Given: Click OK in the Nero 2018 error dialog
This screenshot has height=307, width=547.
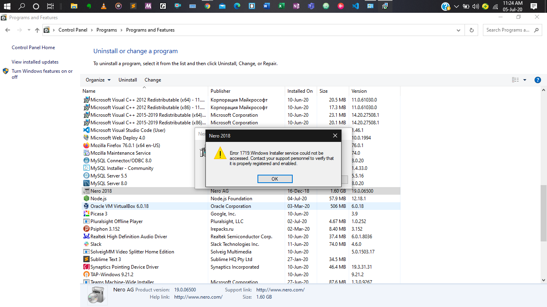Looking at the screenshot, I should 275,179.
